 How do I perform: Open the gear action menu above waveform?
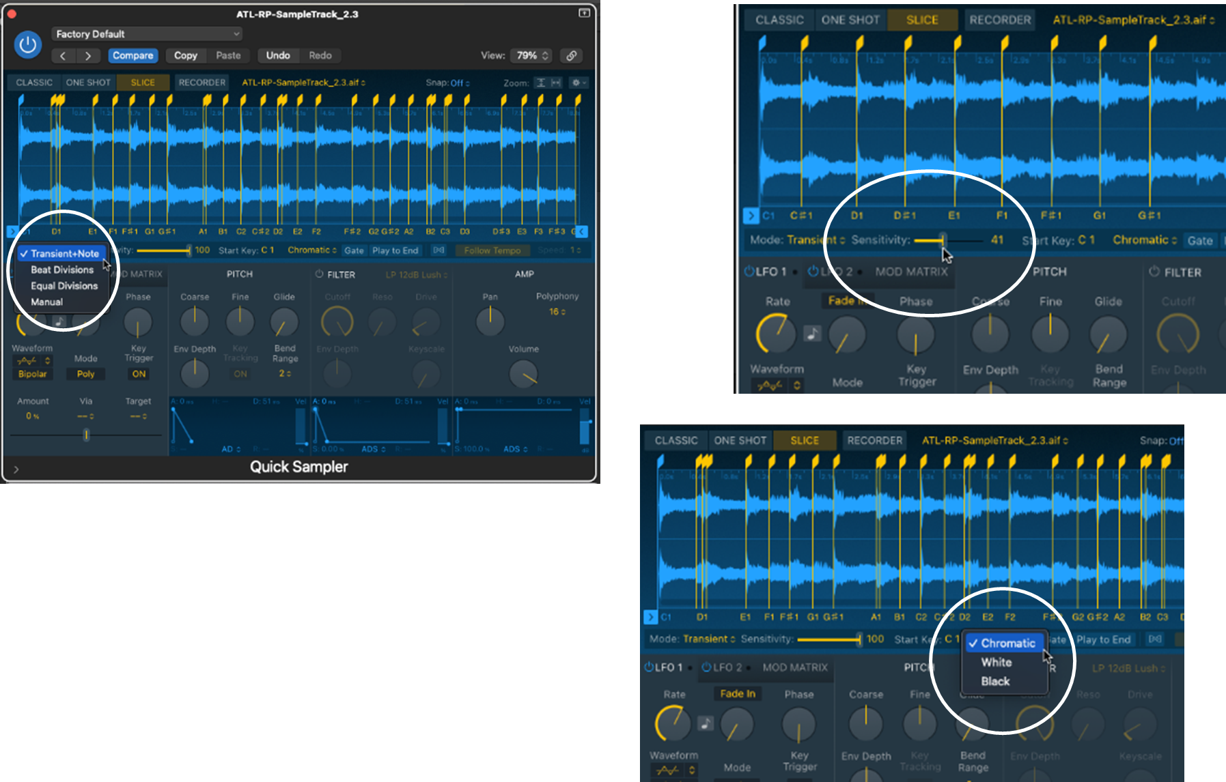tap(579, 83)
